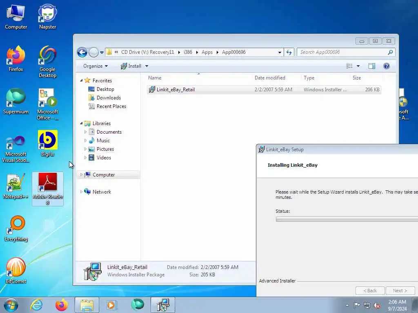Select the Supermium desktop icon
Viewport: 418px width, 313px height.
click(x=16, y=101)
